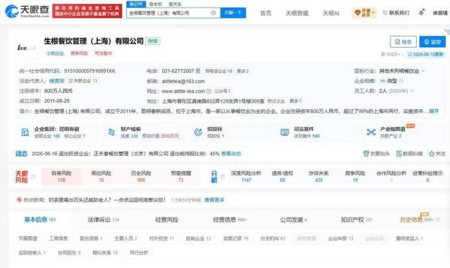Click the 分支机构 65 sub-tab
Viewport: 450px width, 268px height.
(273, 238)
